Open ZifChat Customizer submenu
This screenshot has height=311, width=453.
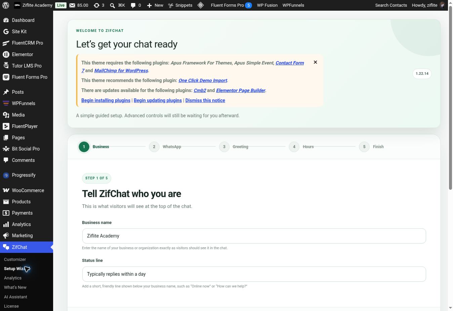(15, 259)
